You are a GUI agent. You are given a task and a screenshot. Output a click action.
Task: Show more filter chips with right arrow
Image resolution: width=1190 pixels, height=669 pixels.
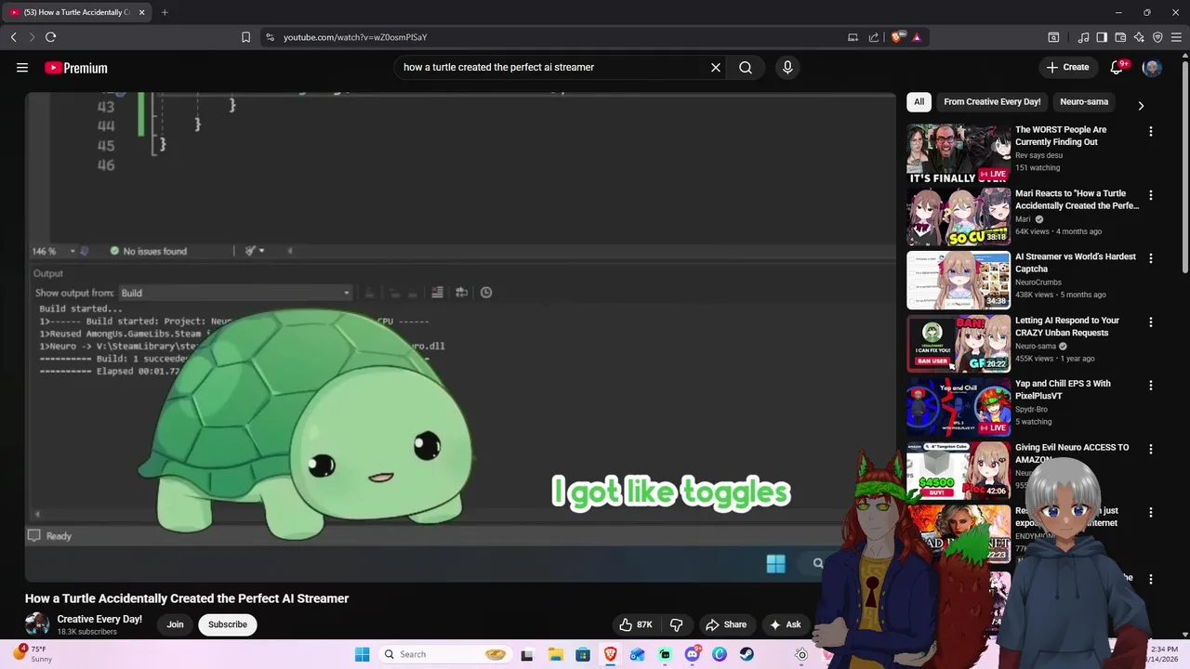[x=1141, y=106]
